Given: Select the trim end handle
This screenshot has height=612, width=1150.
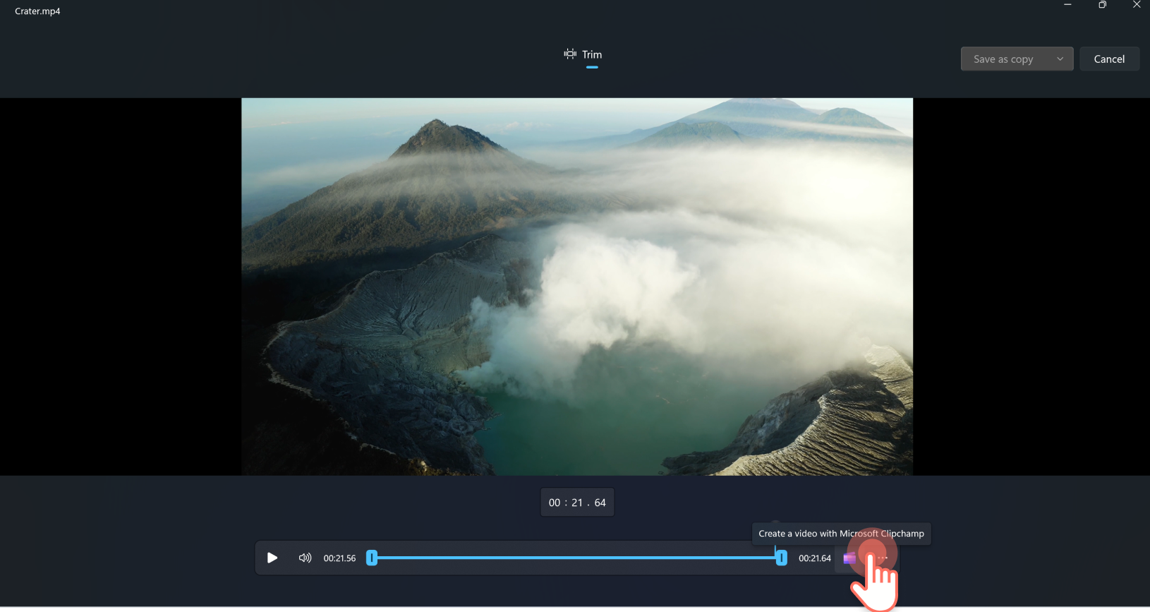Looking at the screenshot, I should click(x=781, y=558).
